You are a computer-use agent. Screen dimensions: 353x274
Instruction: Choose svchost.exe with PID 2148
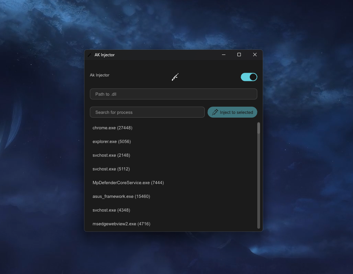coord(111,155)
